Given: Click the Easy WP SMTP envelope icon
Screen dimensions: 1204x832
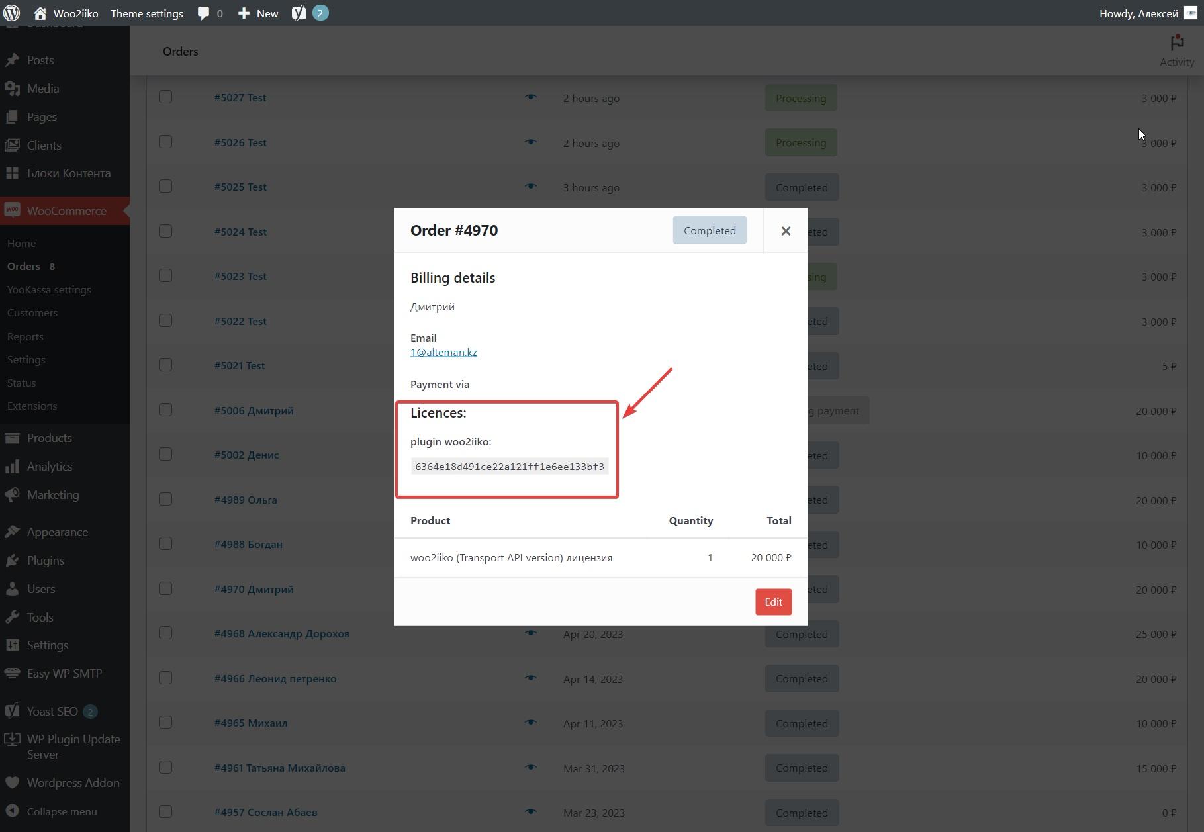Looking at the screenshot, I should 12,674.
